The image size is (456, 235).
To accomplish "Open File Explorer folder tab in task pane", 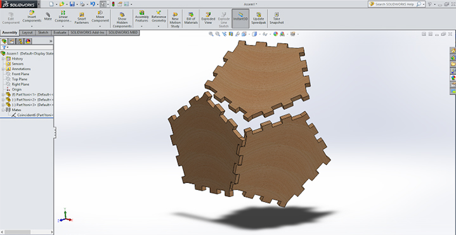I will [453, 64].
